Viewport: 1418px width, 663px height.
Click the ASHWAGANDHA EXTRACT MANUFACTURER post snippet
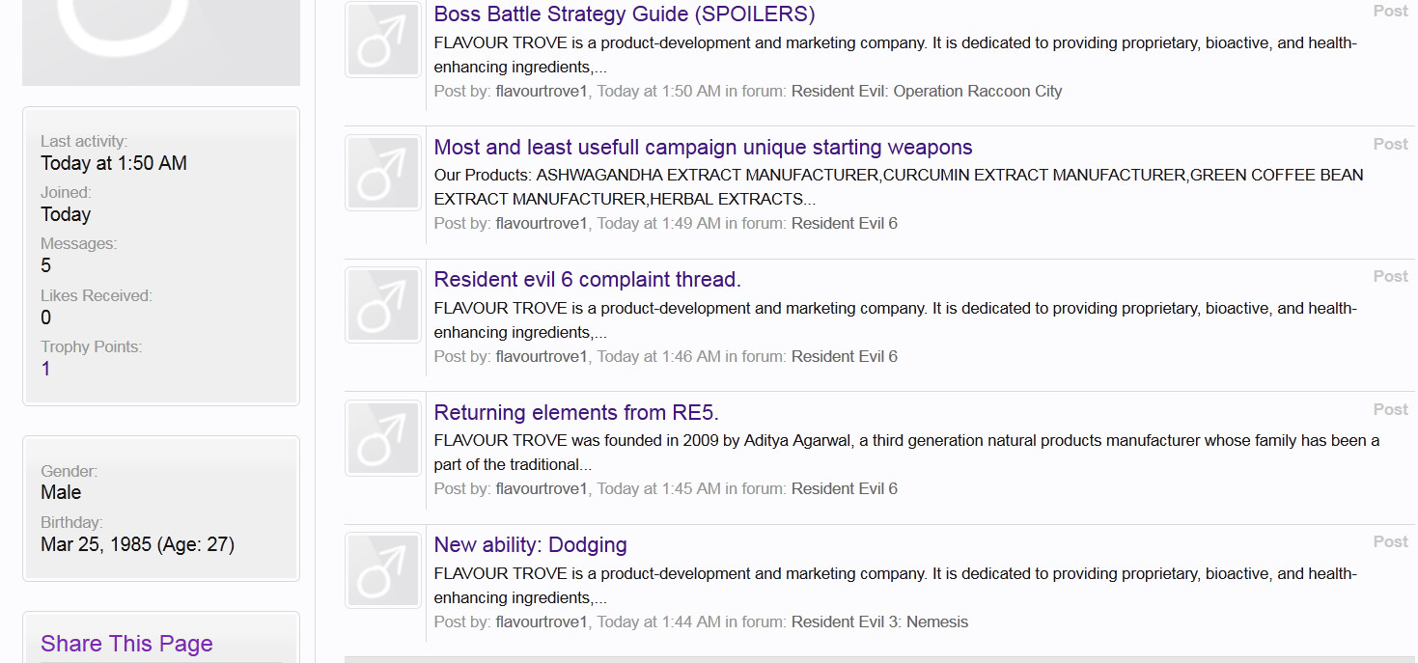click(x=899, y=187)
